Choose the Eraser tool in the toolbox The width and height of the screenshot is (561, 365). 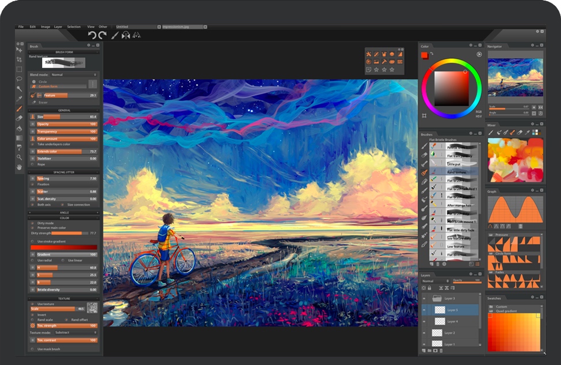(x=19, y=118)
